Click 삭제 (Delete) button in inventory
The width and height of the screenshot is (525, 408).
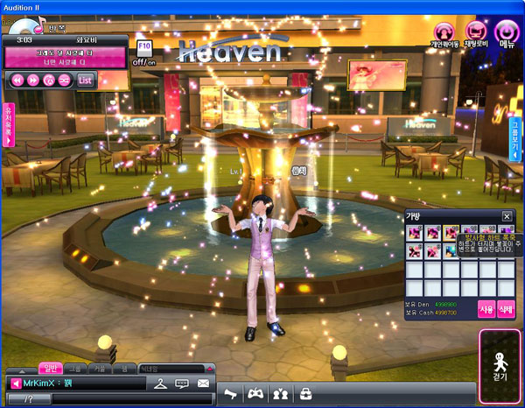pyautogui.click(x=506, y=308)
